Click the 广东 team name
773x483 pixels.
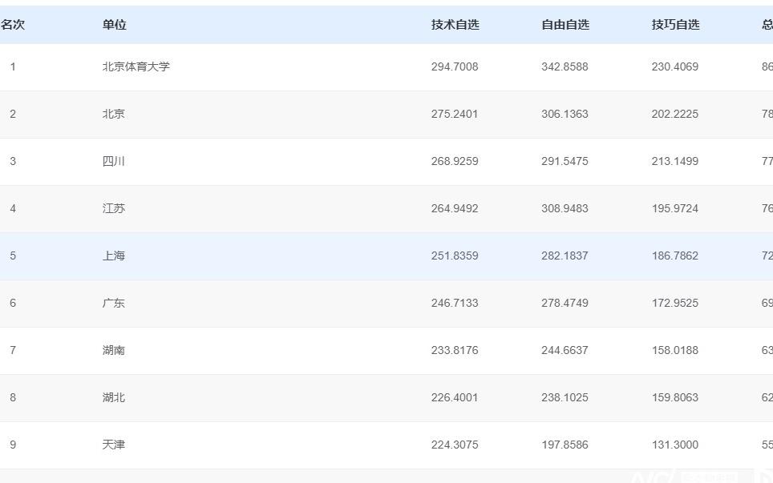[x=113, y=304]
